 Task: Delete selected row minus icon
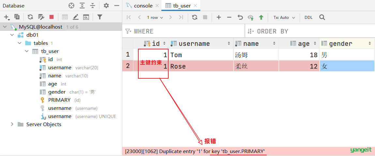coord(229,17)
